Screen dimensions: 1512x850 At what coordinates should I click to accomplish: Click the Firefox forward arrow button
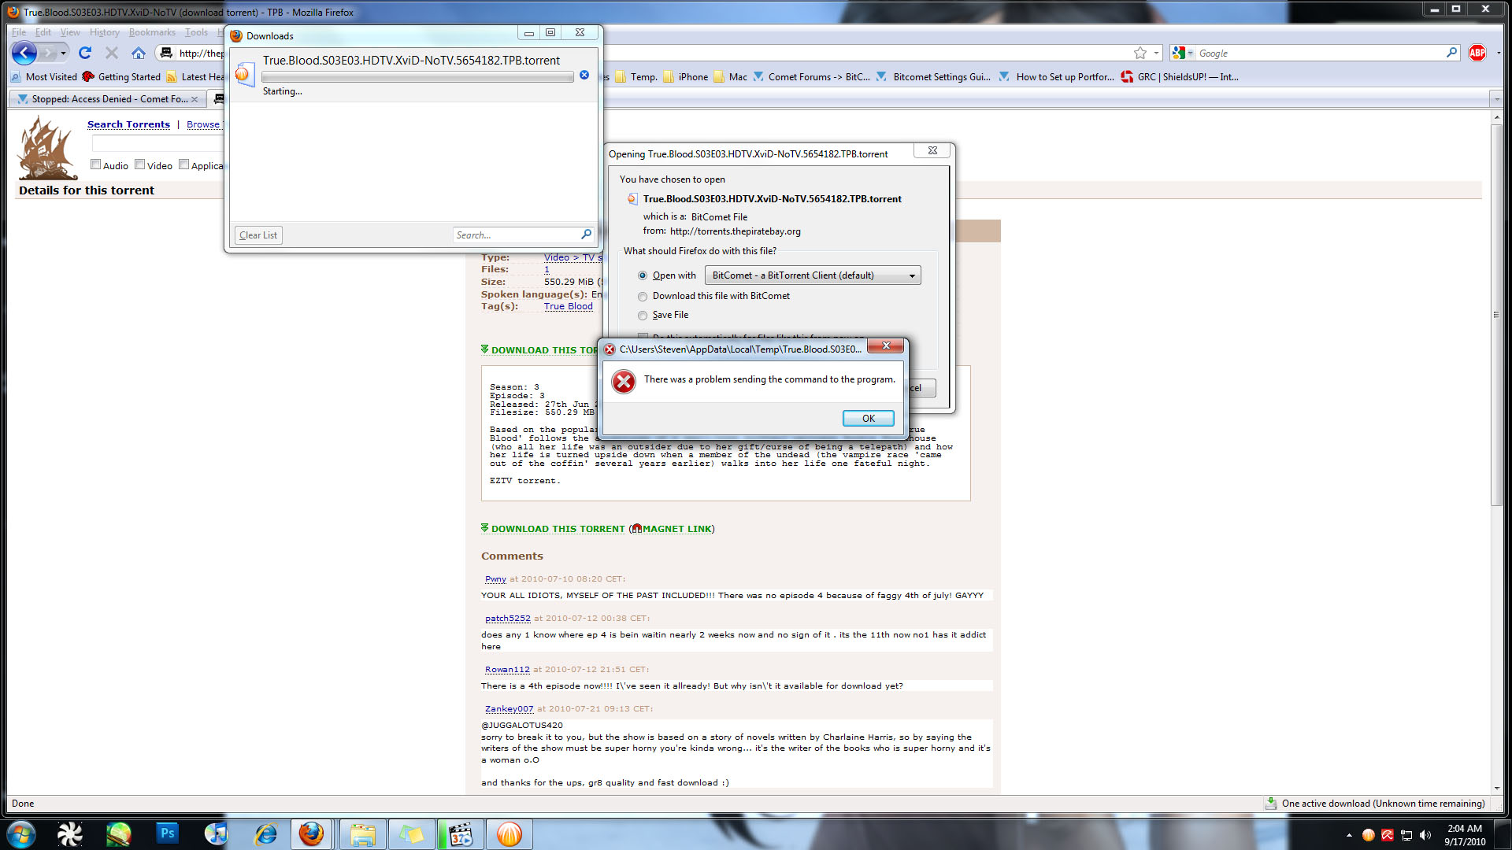[x=49, y=53]
